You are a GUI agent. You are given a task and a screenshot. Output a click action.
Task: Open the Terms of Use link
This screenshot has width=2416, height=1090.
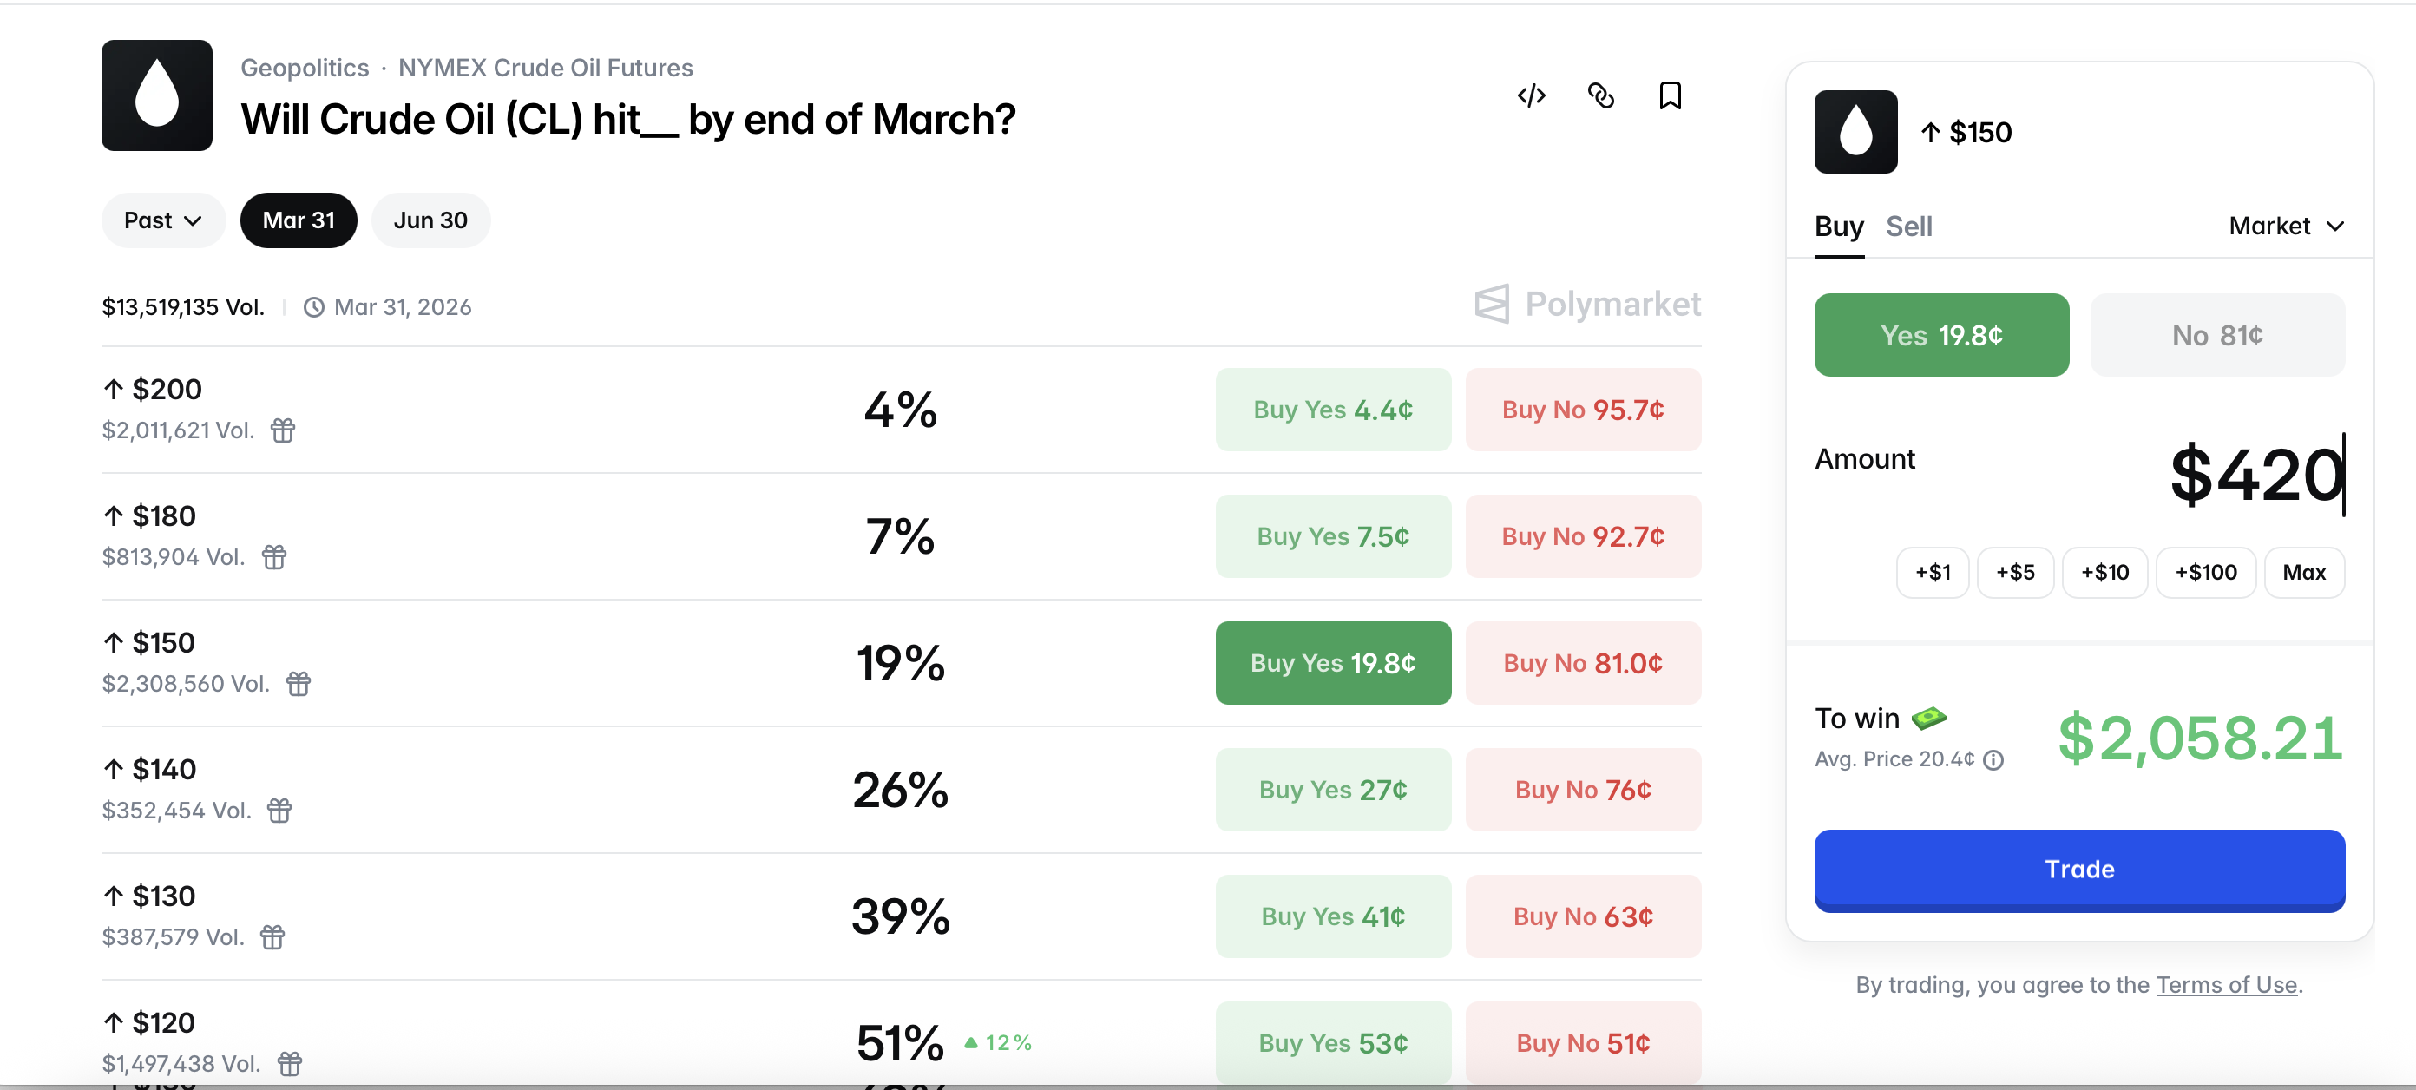(x=2226, y=984)
